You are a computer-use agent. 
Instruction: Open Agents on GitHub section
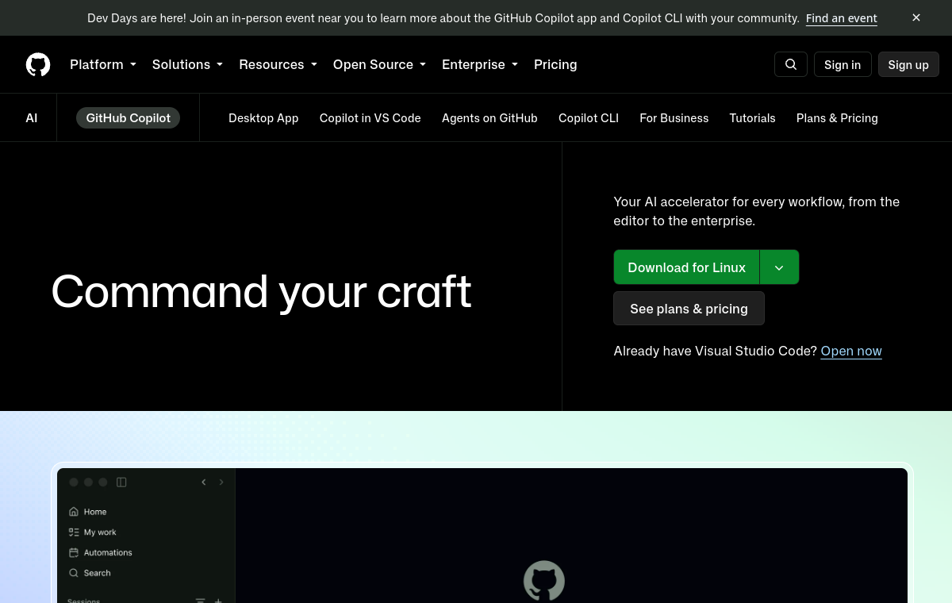pos(489,117)
